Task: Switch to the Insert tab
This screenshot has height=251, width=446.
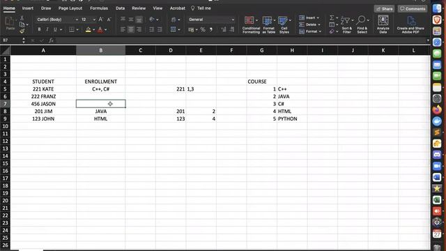Action: pyautogui.click(x=28, y=8)
